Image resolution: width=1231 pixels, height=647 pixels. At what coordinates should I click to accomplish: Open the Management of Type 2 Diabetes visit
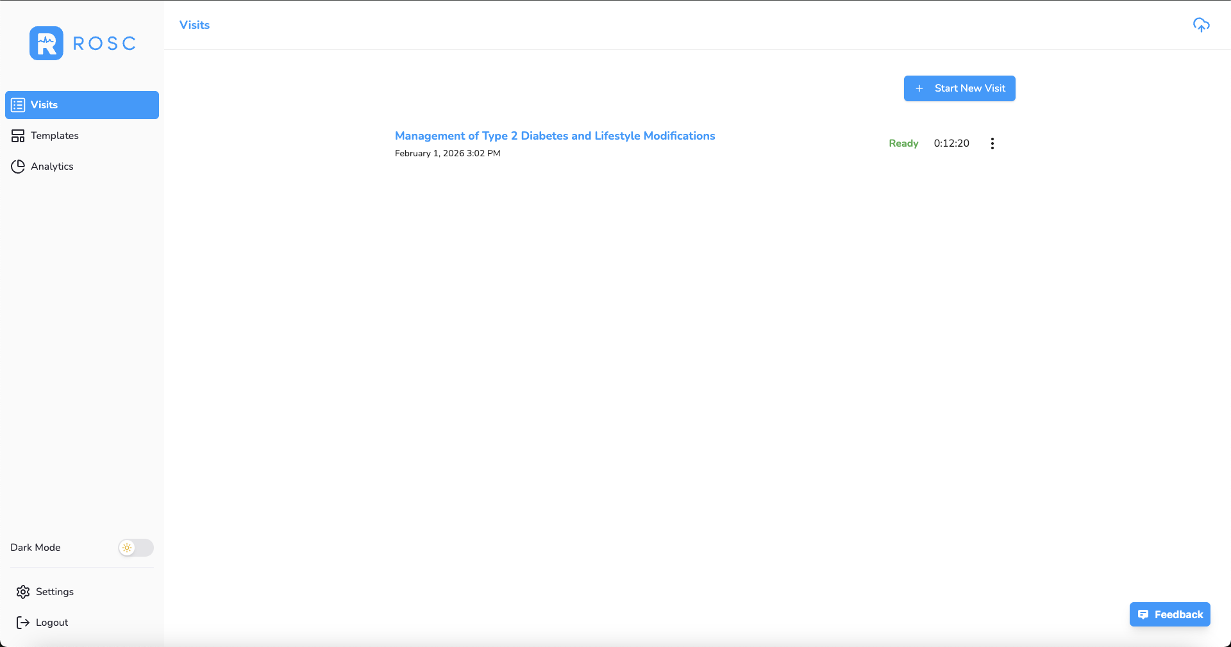(x=555, y=136)
